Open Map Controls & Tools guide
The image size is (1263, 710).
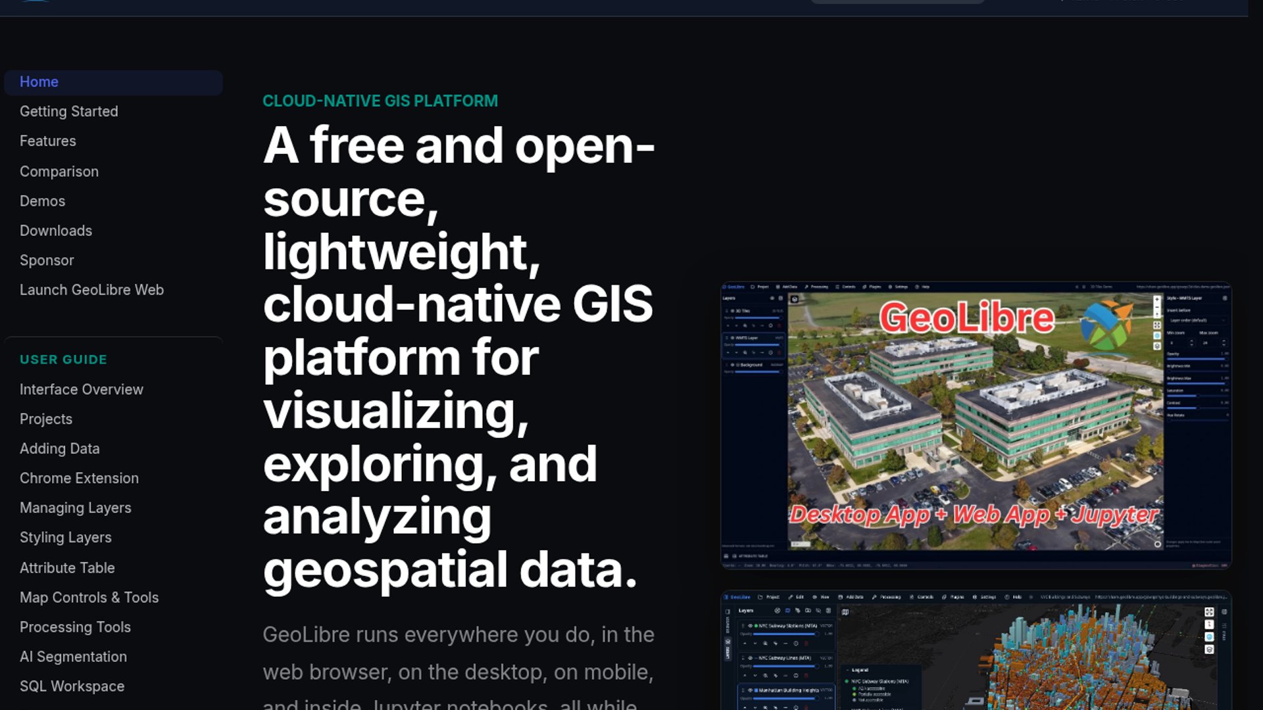click(x=89, y=598)
